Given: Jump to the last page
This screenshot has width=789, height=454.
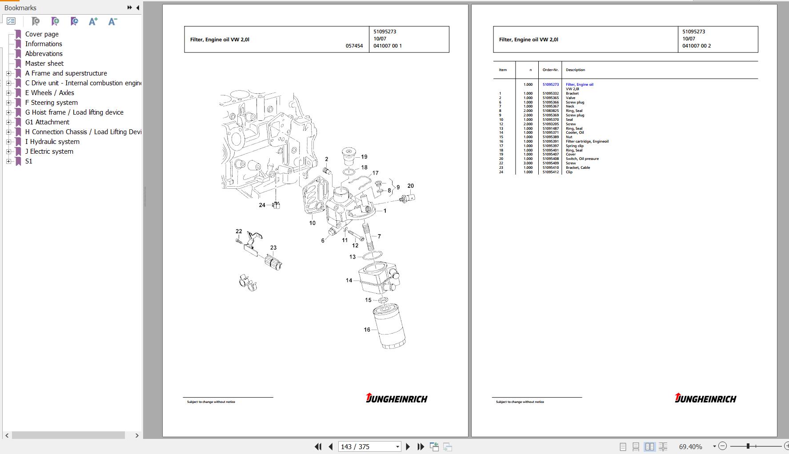Looking at the screenshot, I should click(421, 446).
